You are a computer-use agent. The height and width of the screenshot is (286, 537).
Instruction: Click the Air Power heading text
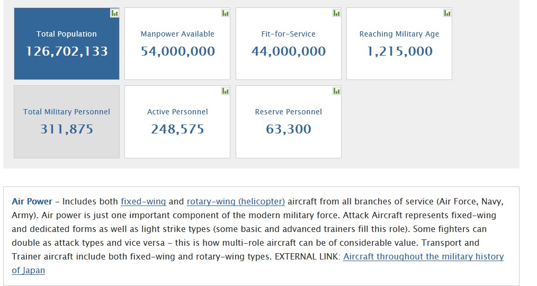tap(32, 202)
